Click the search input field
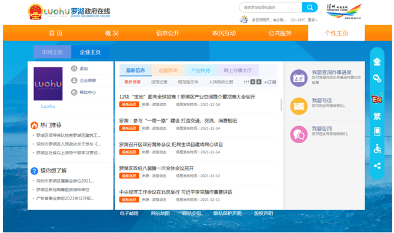This screenshot has width=394, height=233. [x=271, y=7]
